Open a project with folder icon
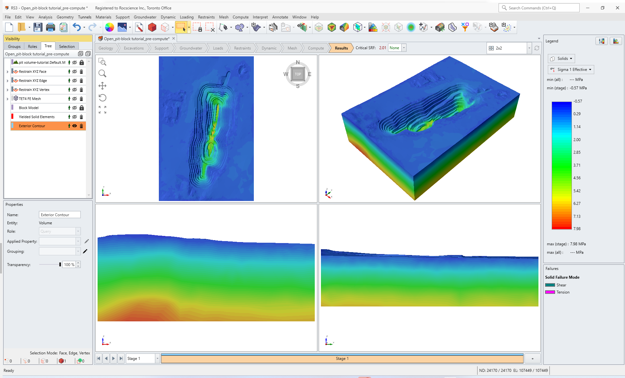The image size is (625, 378). (21, 28)
